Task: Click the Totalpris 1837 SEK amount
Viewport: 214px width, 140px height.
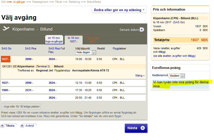Action: [199, 40]
